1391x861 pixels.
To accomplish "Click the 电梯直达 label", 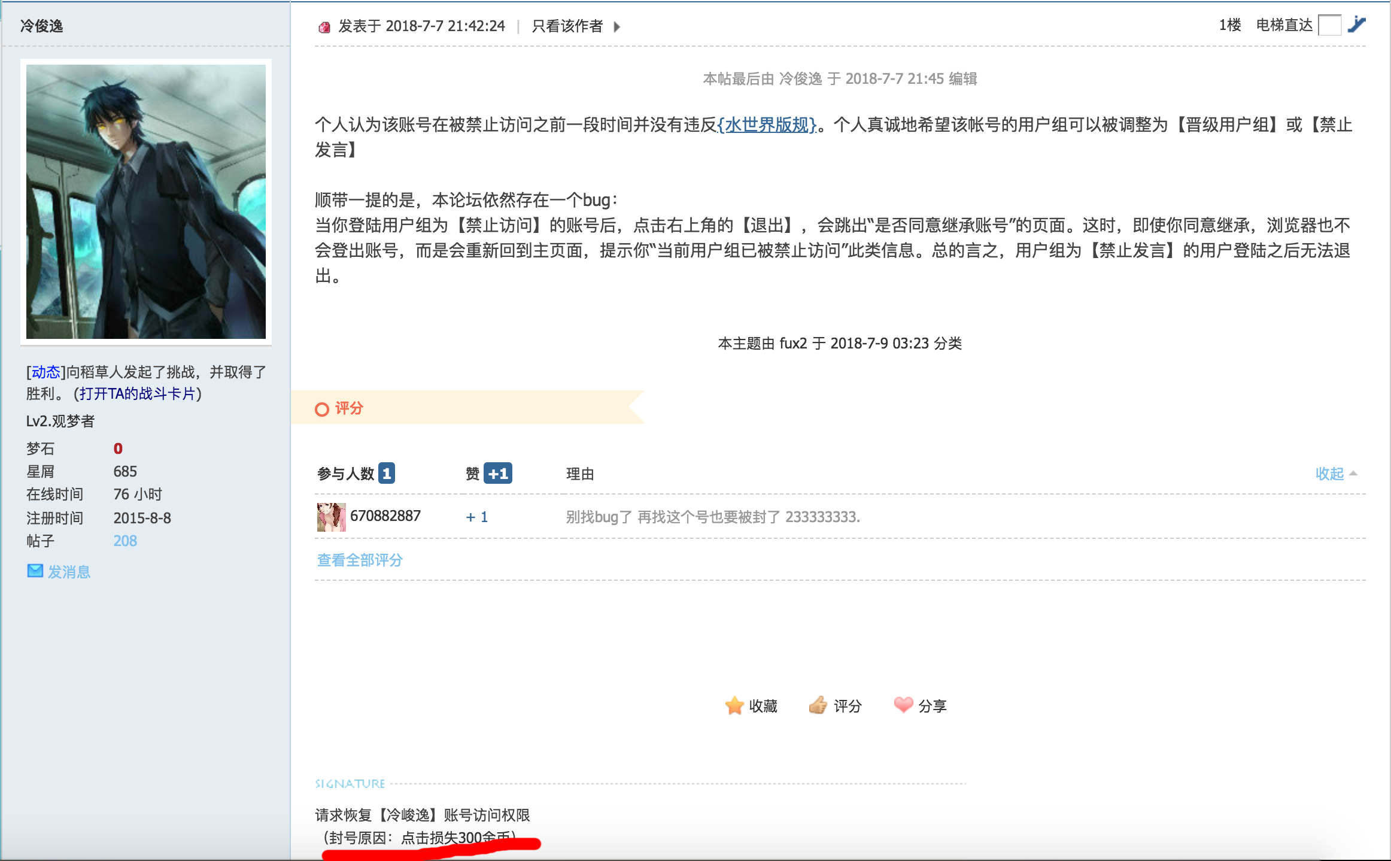I will [x=1284, y=25].
